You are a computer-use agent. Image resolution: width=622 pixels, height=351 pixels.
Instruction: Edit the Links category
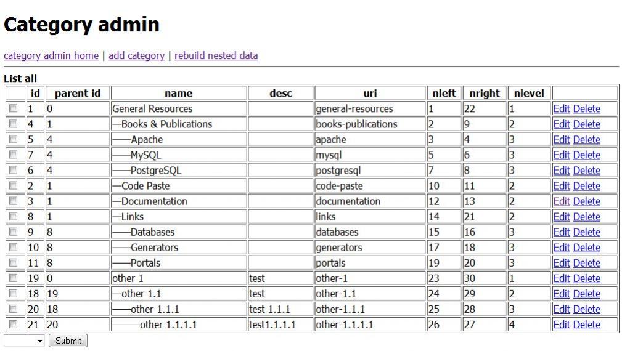click(561, 217)
